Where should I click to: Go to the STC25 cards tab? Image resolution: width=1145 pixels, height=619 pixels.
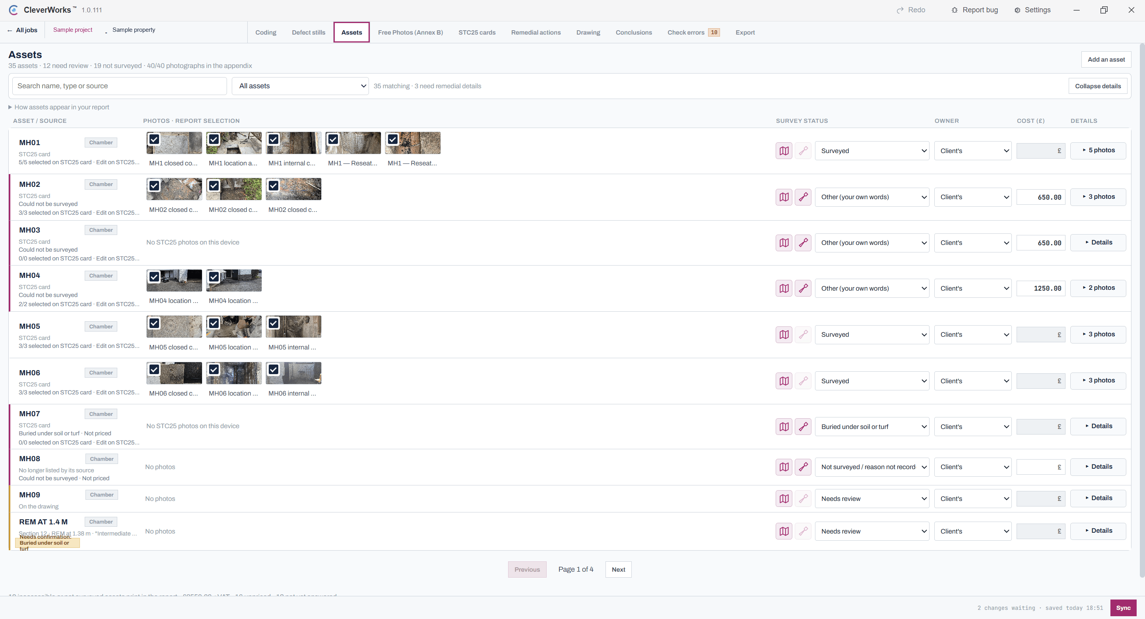[477, 33]
